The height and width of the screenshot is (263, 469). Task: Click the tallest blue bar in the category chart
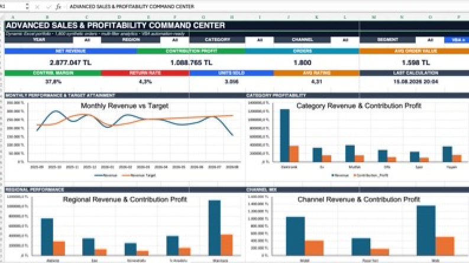pos(284,136)
